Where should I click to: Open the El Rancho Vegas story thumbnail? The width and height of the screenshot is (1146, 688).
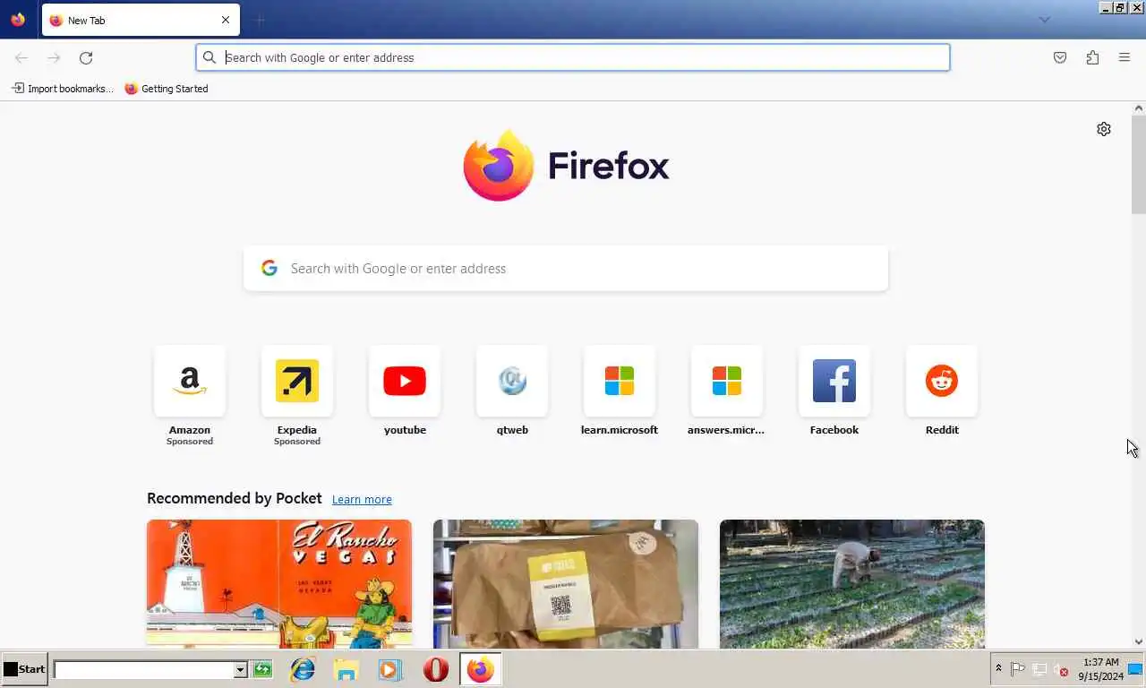[x=279, y=584]
